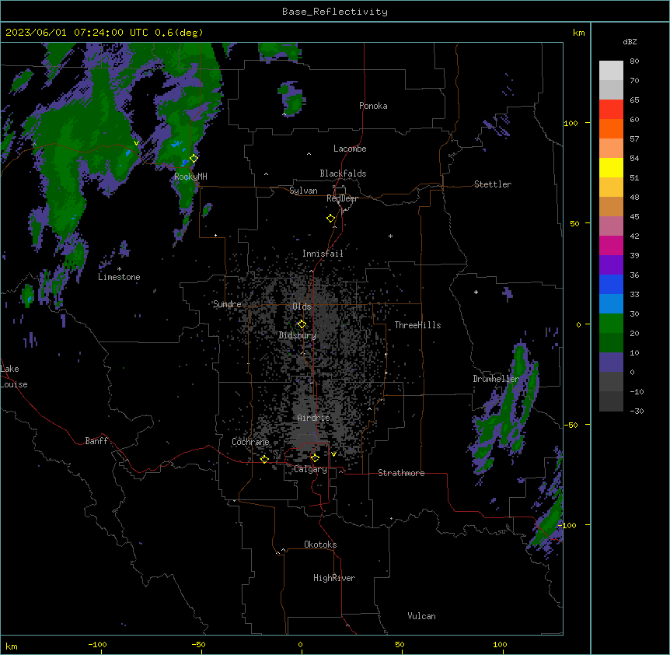Click the Lacombe label

[x=350, y=149]
